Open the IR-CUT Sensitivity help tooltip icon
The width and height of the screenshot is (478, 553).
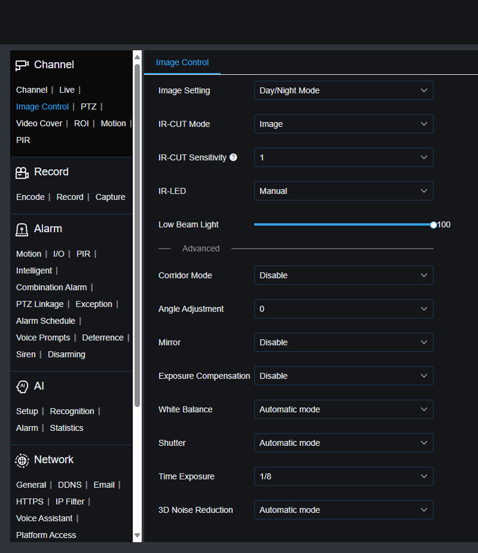(233, 157)
